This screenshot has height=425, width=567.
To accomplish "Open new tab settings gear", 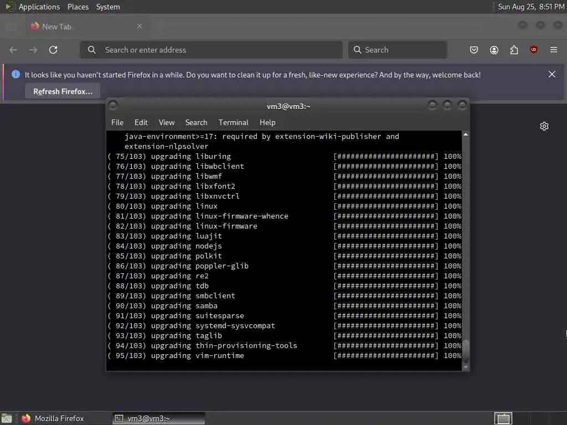I will pos(544,126).
